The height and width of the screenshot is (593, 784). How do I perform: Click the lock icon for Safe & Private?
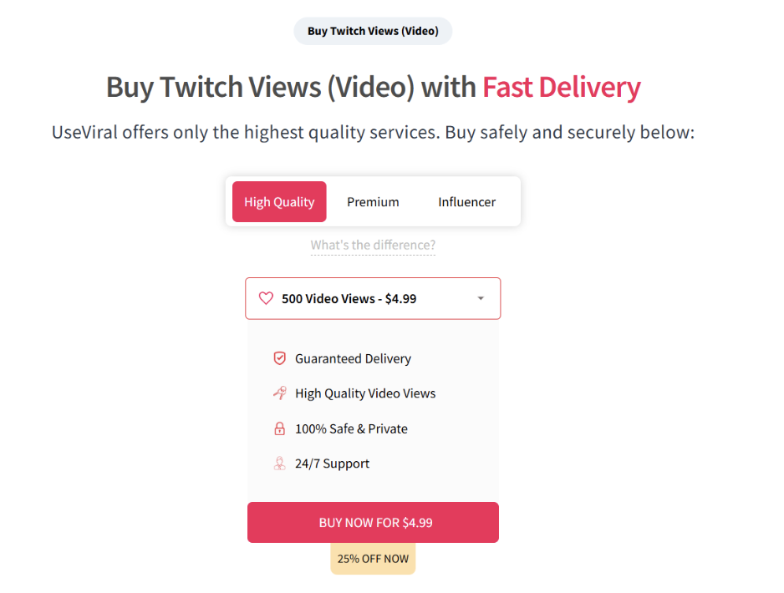pos(280,428)
